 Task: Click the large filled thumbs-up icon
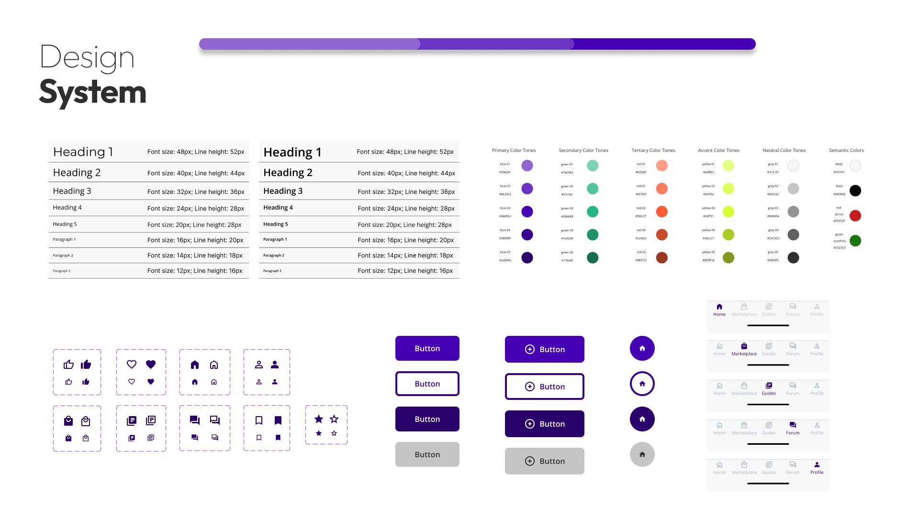point(86,365)
